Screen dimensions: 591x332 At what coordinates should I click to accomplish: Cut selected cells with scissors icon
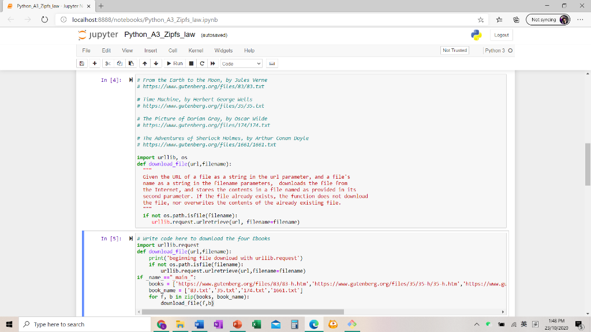(108, 63)
